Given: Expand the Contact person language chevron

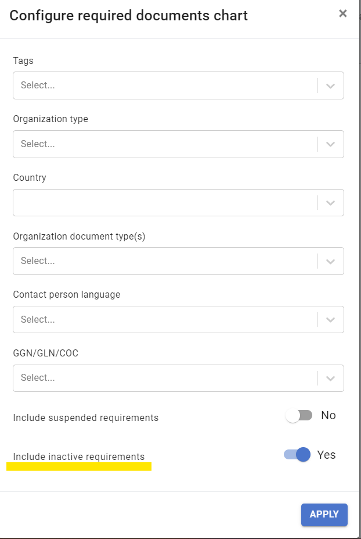Looking at the screenshot, I should coord(330,320).
